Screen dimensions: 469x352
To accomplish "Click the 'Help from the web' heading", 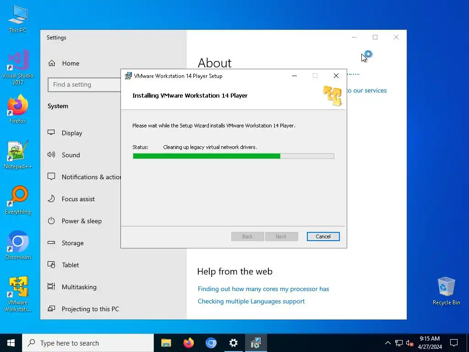I will coord(235,271).
